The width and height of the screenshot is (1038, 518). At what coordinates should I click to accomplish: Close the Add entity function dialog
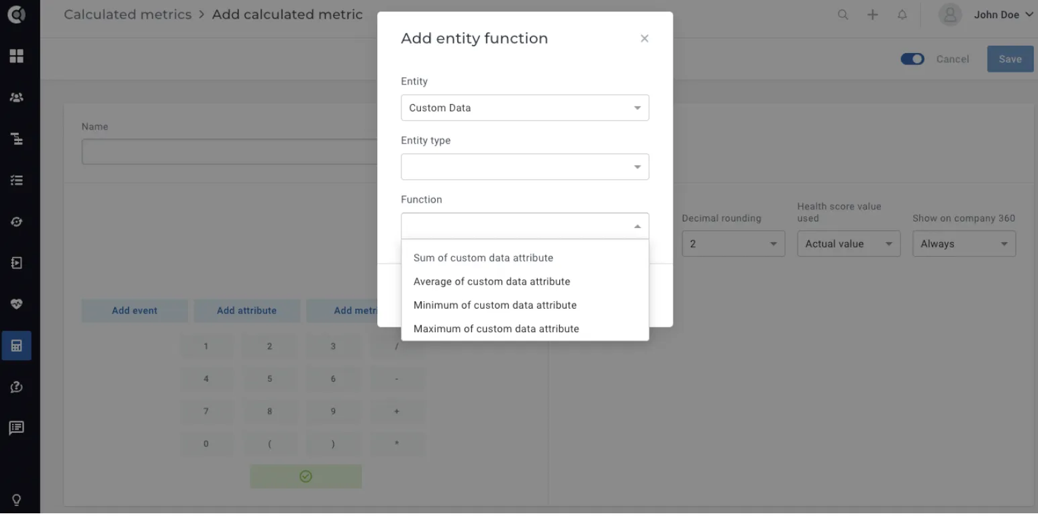(x=645, y=39)
